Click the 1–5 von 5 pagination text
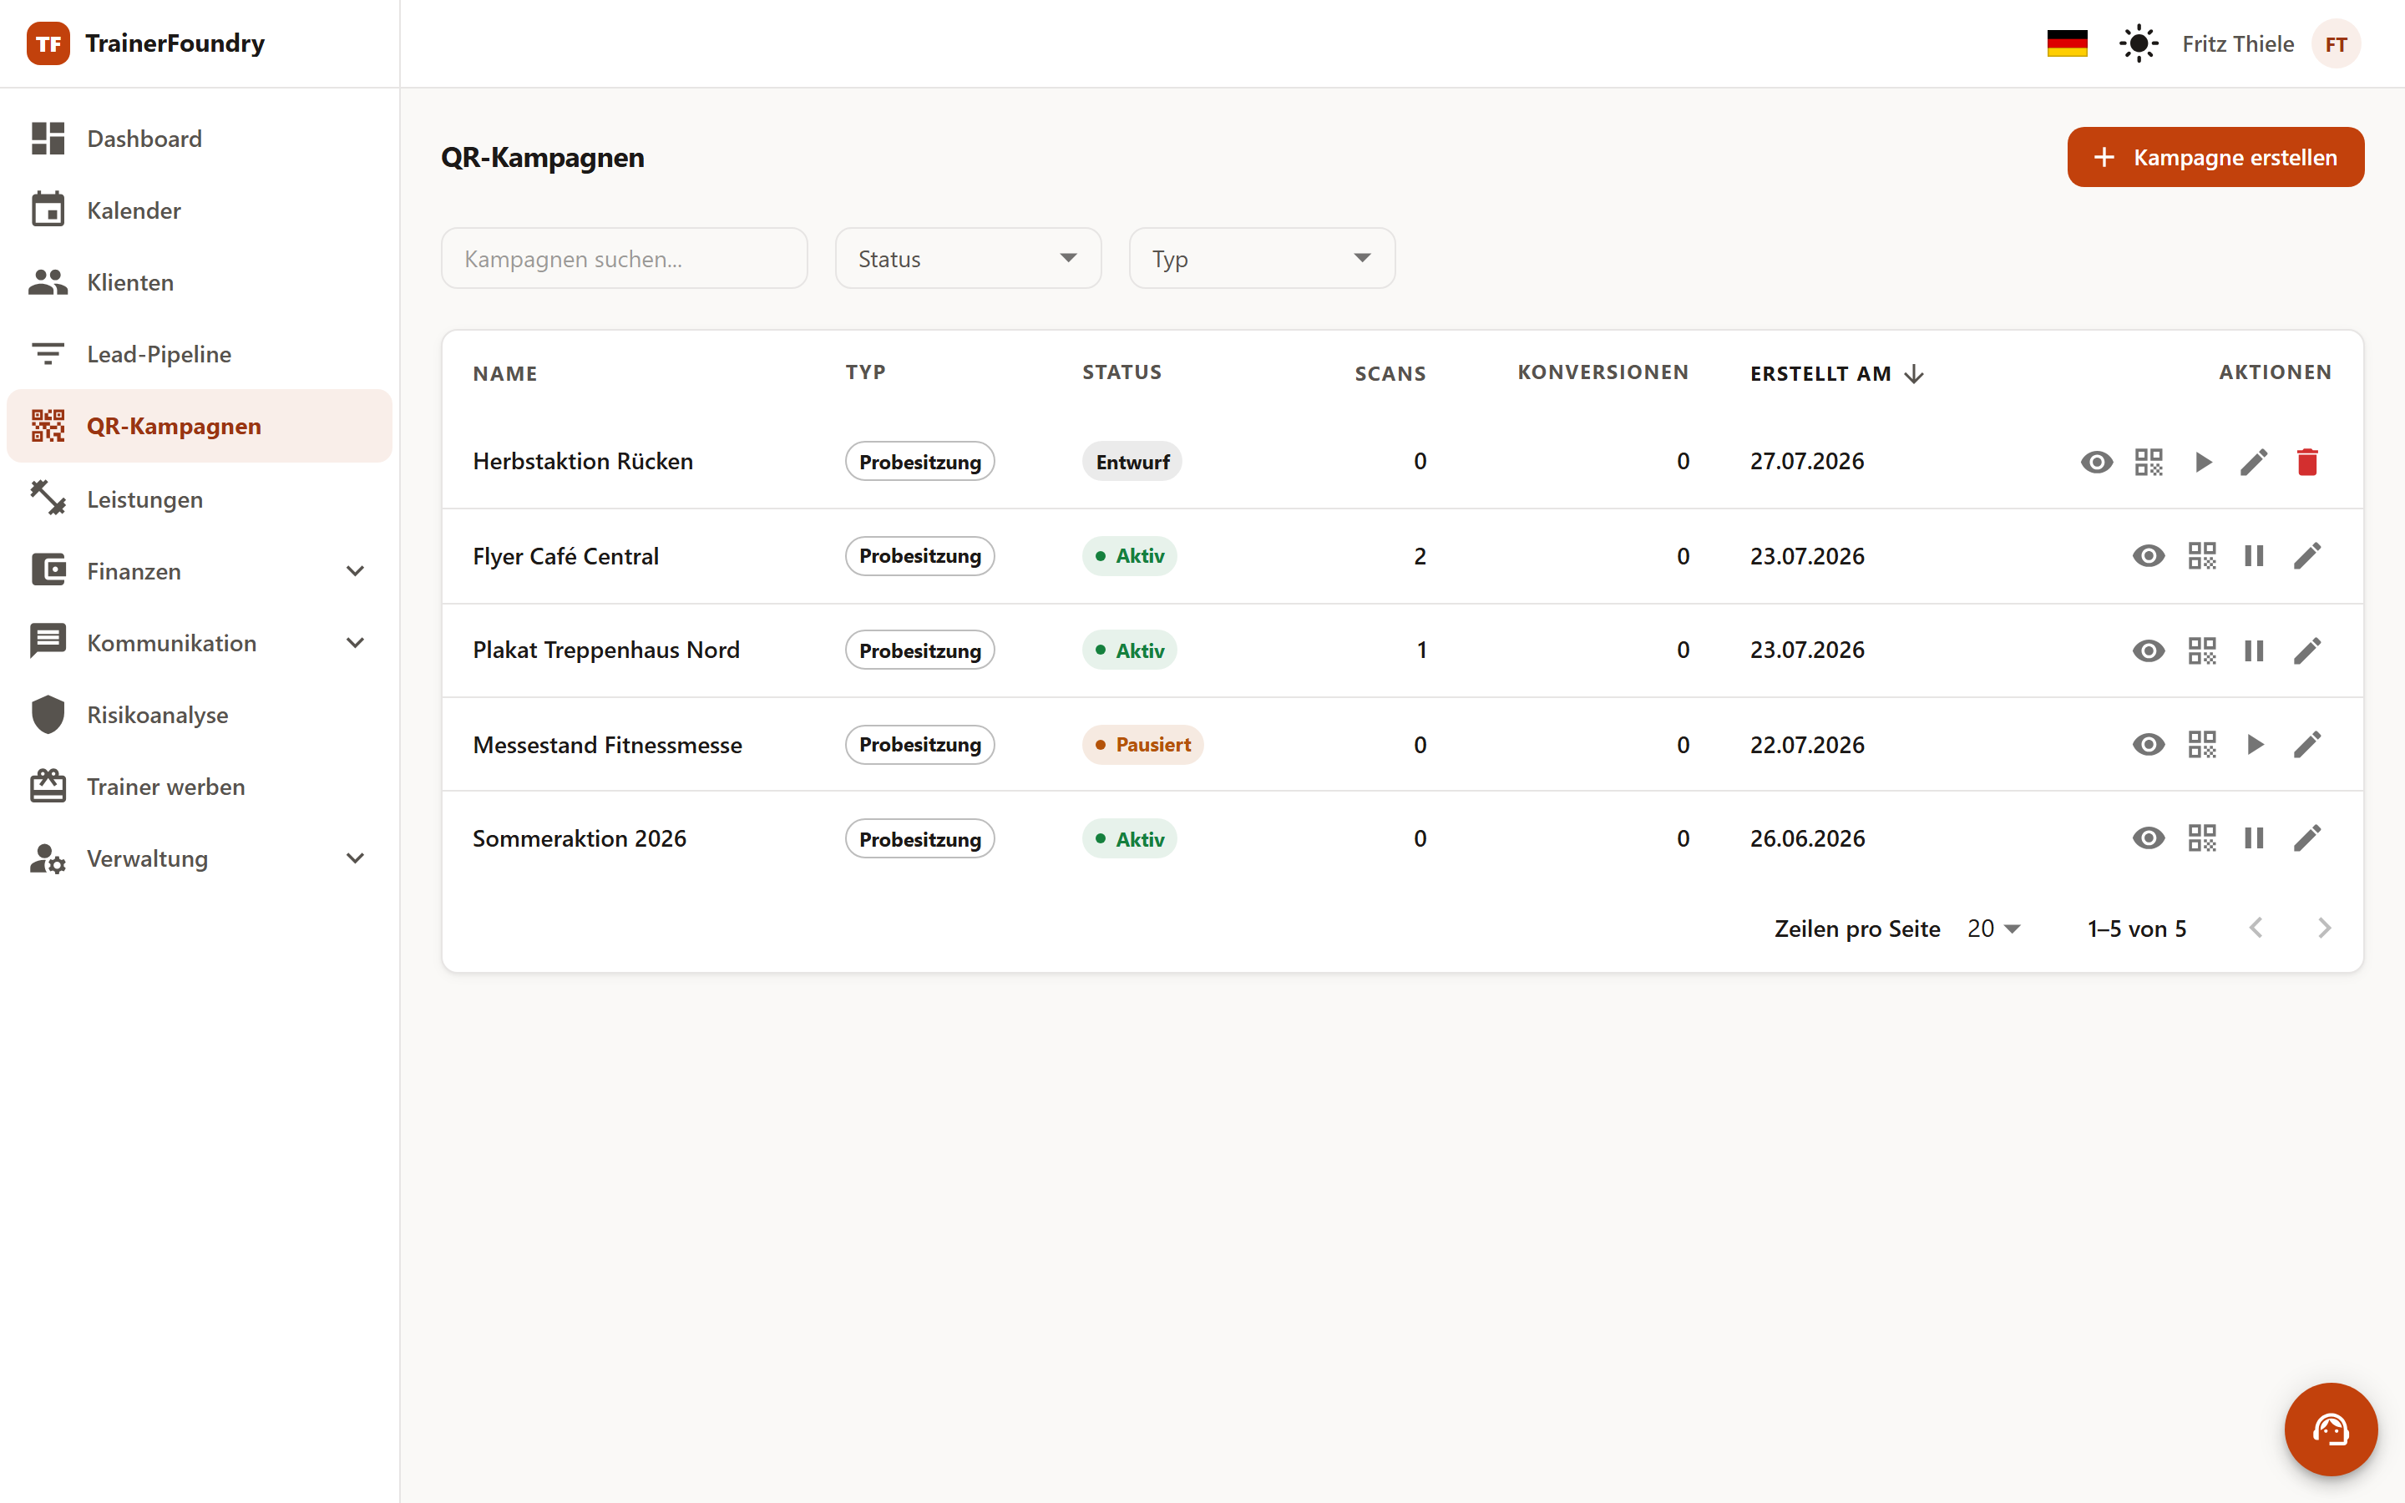This screenshot has height=1503, width=2405. coord(2137,929)
